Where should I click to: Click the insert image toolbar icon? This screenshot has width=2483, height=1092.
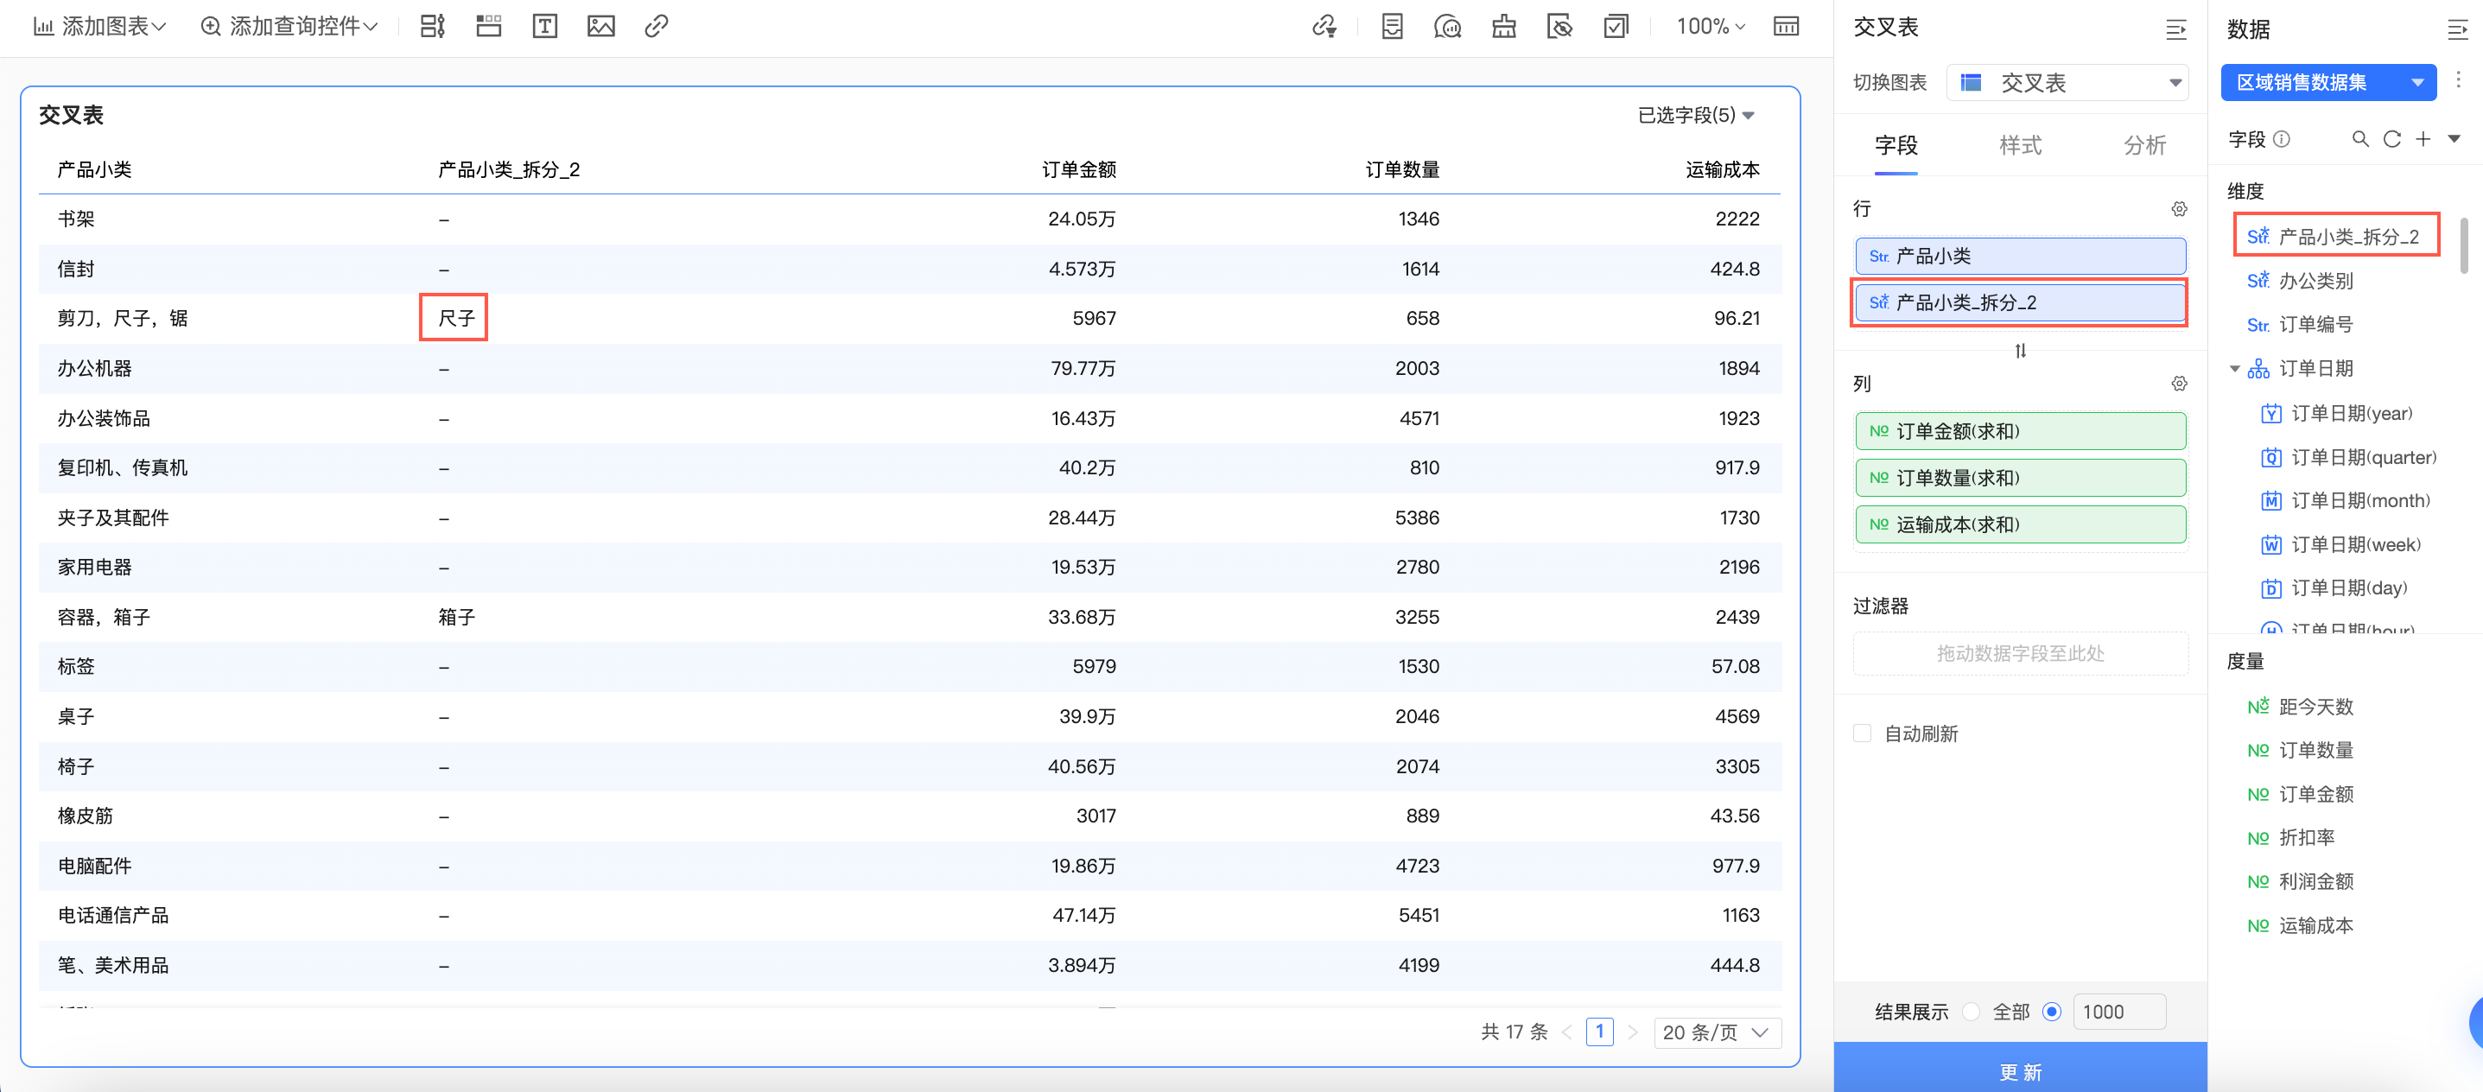coord(600,26)
